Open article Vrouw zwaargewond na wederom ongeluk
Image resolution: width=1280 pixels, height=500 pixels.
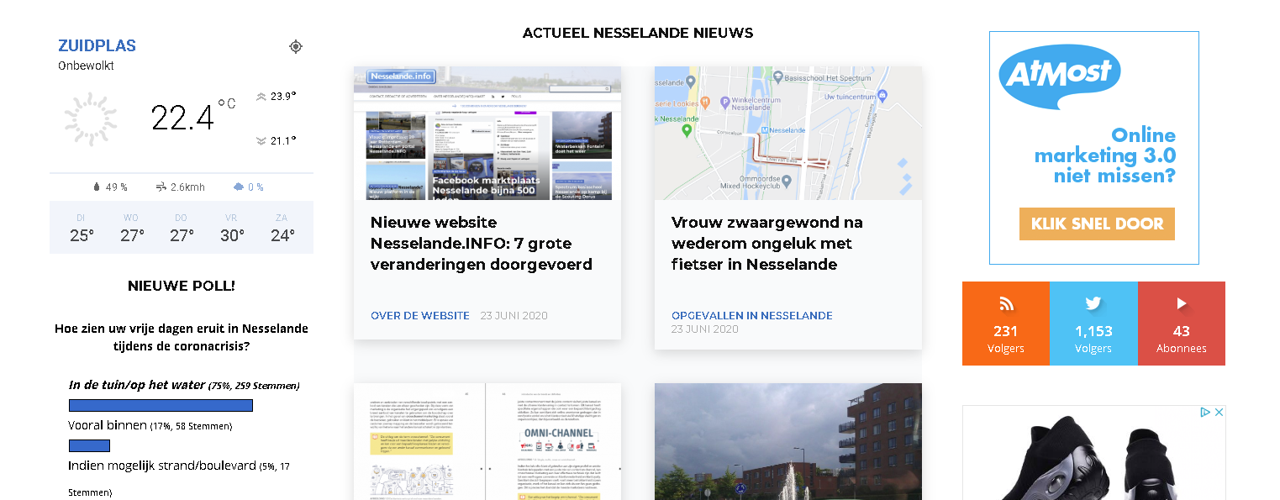[767, 244]
